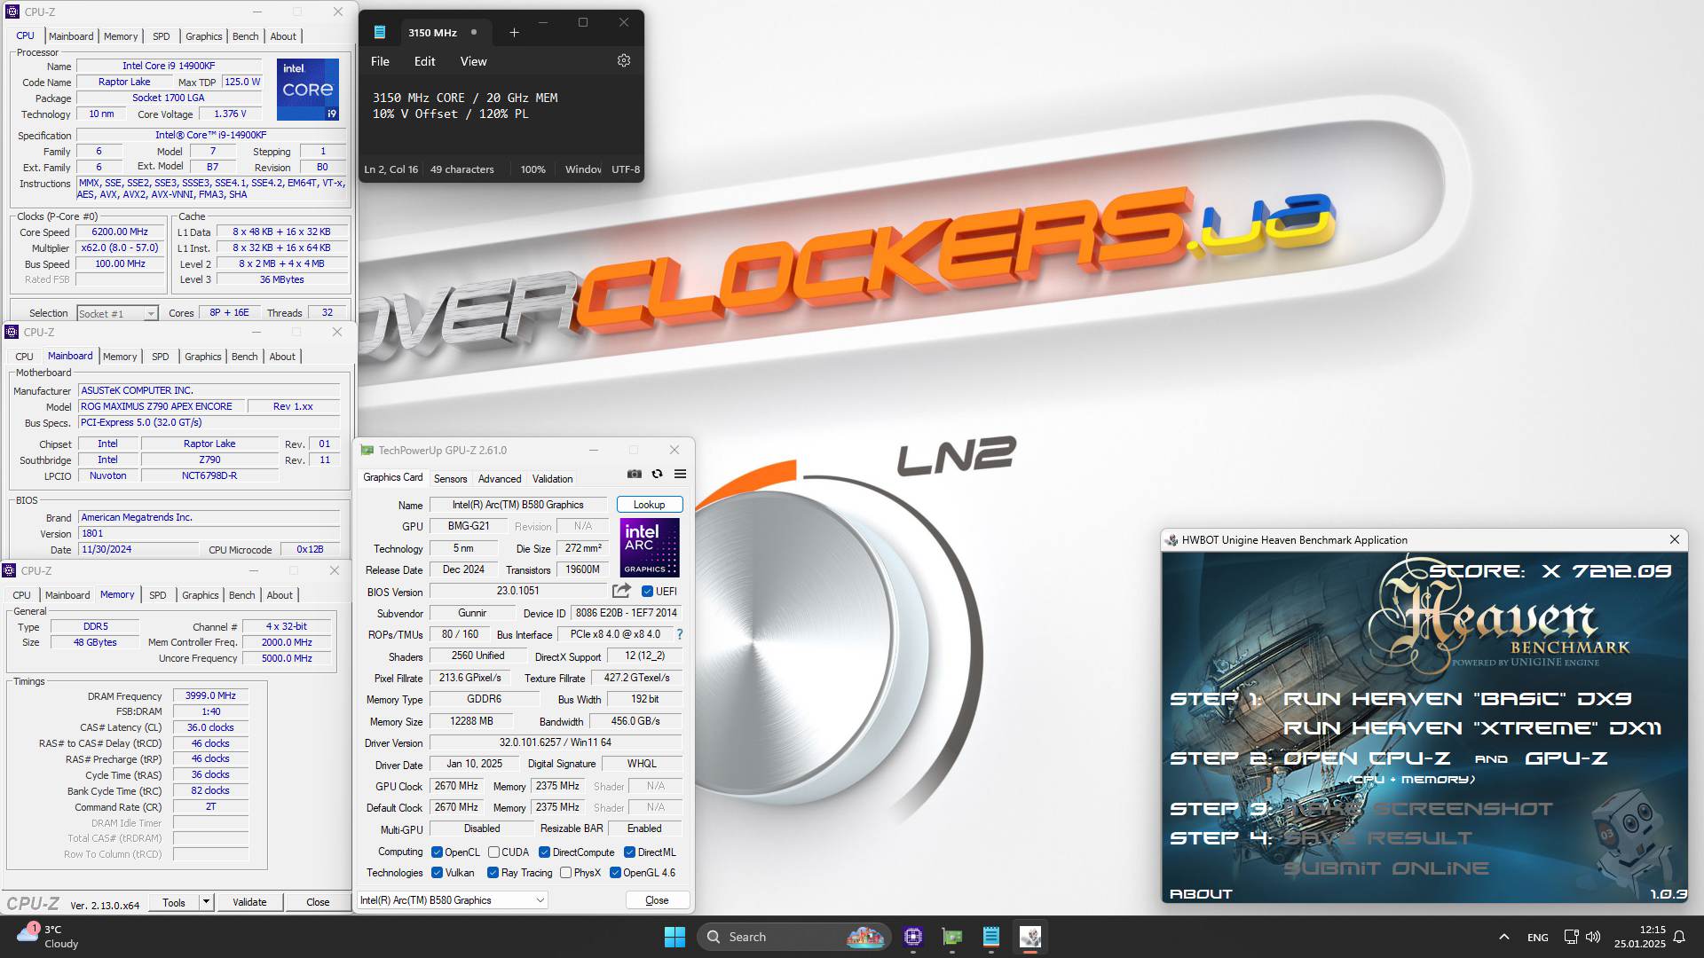Click Run Heaven Basic DX9 step
The height and width of the screenshot is (958, 1704).
coord(1457,699)
